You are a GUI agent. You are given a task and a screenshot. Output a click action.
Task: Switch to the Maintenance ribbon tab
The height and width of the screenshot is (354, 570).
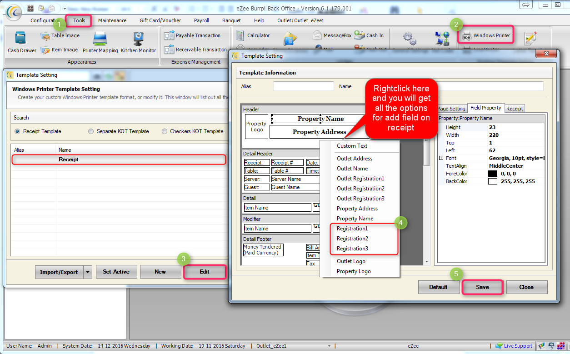pos(112,20)
